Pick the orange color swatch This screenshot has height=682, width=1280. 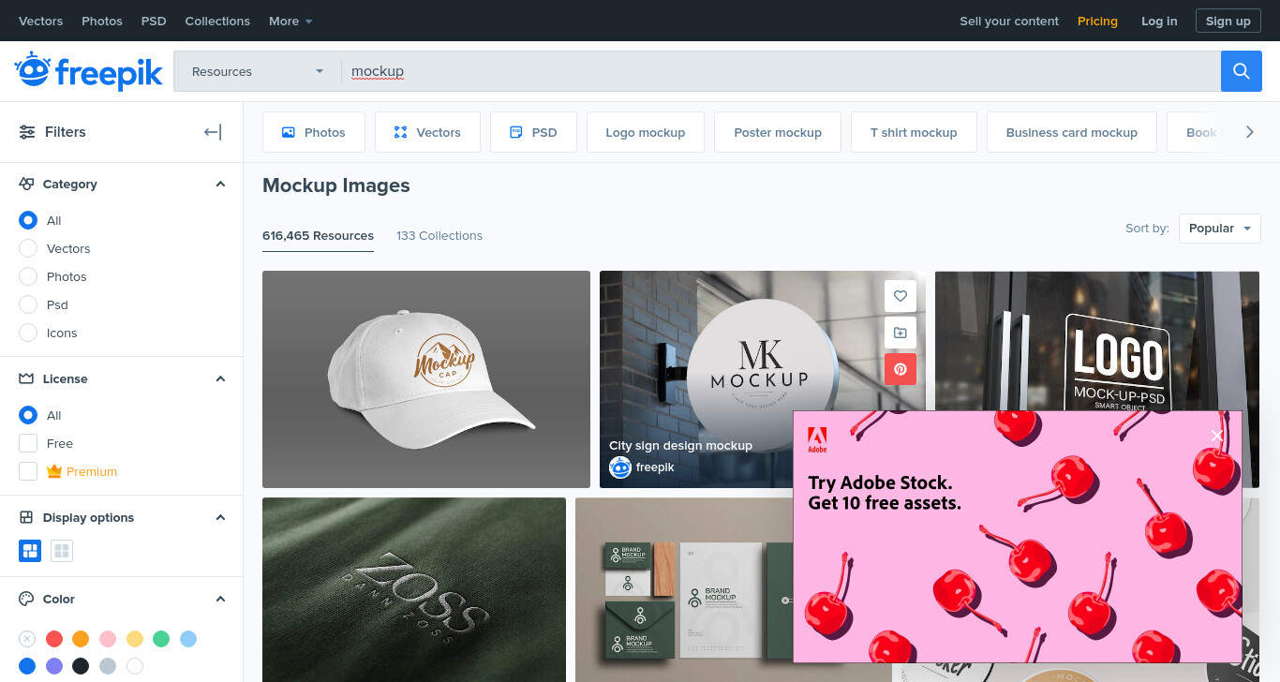click(x=81, y=639)
